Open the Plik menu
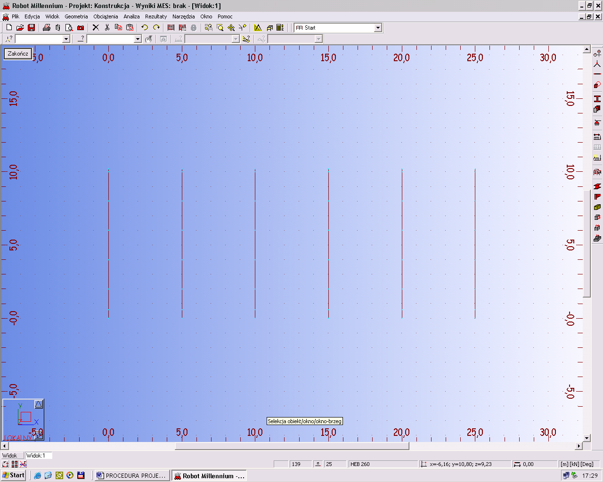The width and height of the screenshot is (603, 482). [16, 16]
